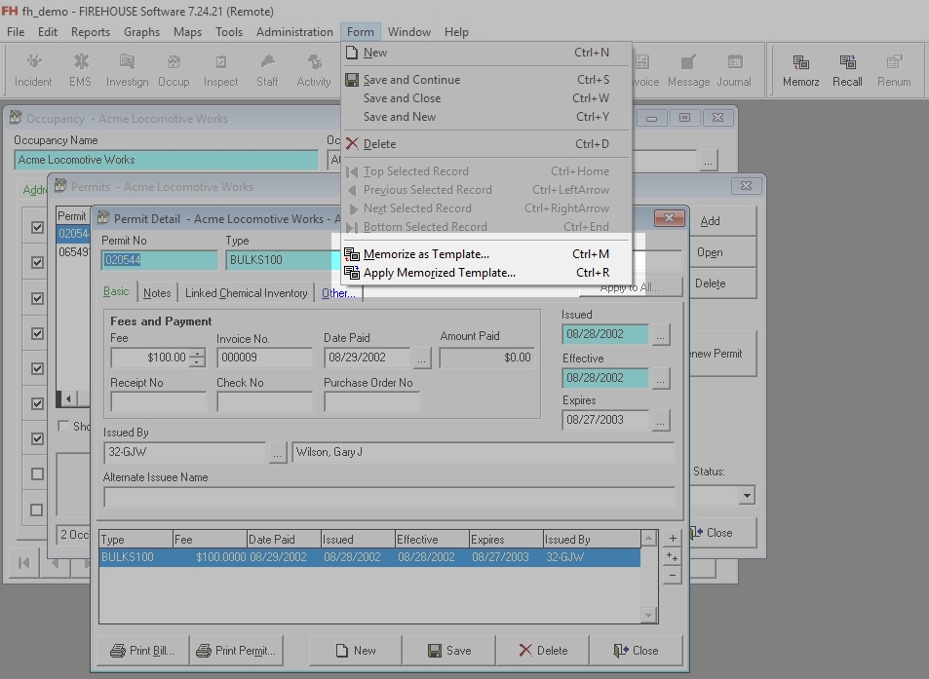Open the Investign toolbar button
Viewport: 929px width, 679px height.
[x=127, y=70]
